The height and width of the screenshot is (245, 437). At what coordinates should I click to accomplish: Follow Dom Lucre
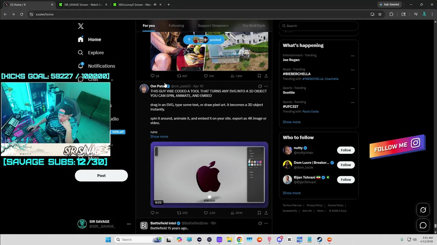click(x=346, y=165)
